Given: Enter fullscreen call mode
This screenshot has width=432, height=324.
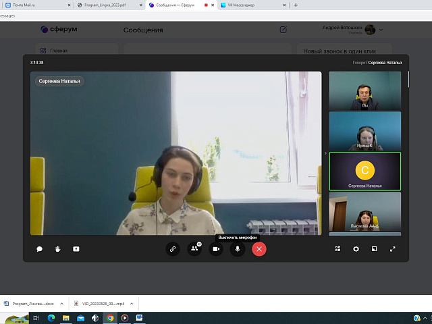Looking at the screenshot, I should coord(393,249).
